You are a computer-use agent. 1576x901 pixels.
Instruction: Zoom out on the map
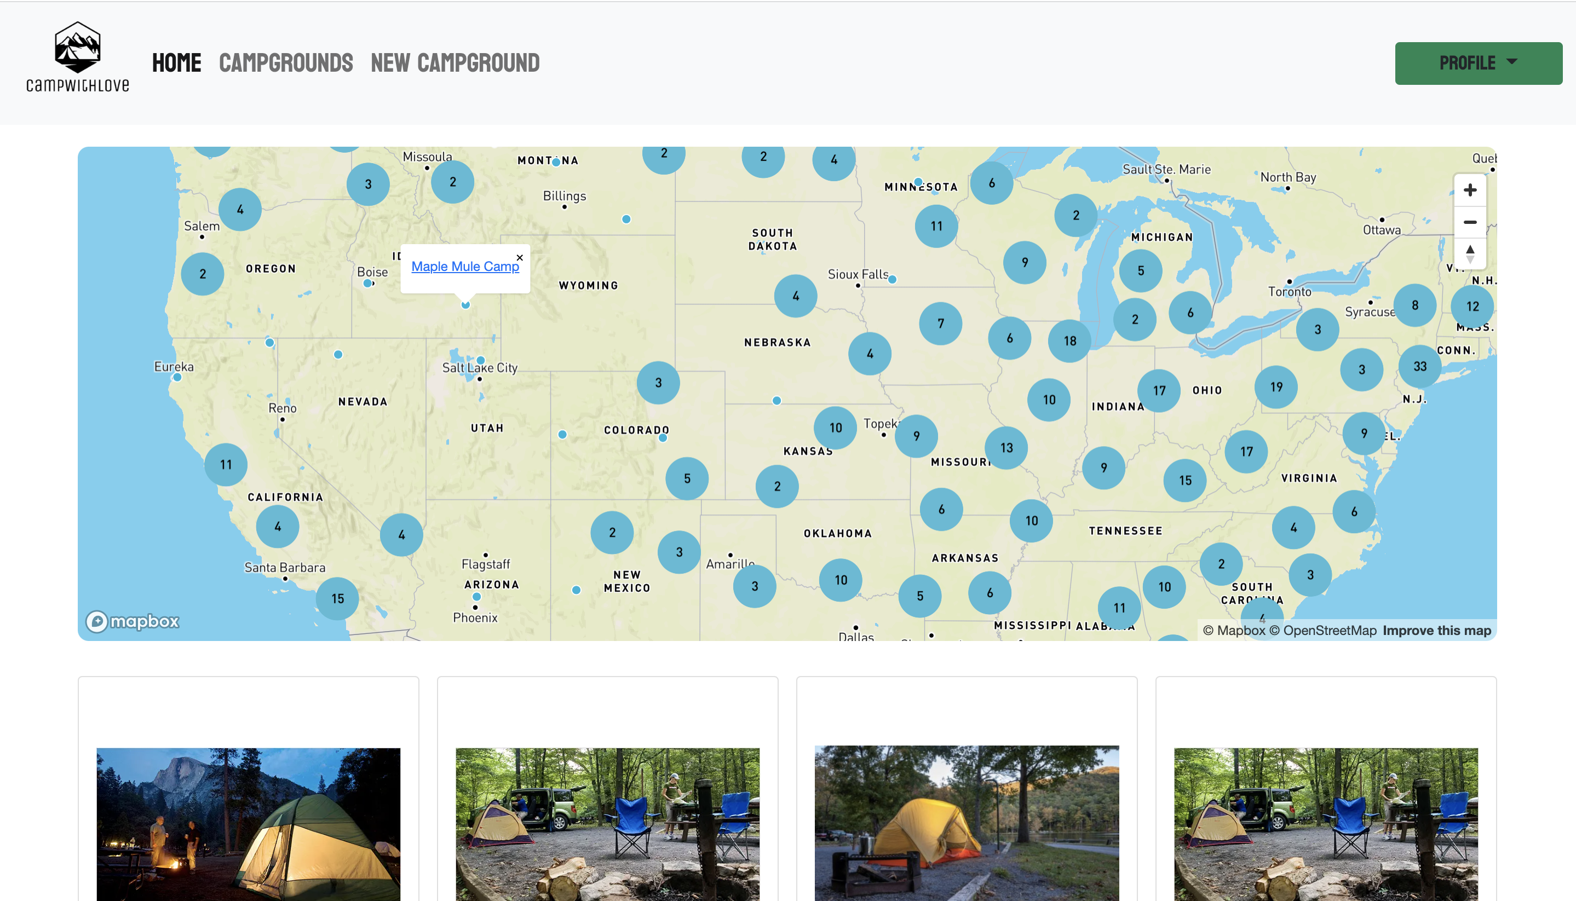click(1470, 222)
